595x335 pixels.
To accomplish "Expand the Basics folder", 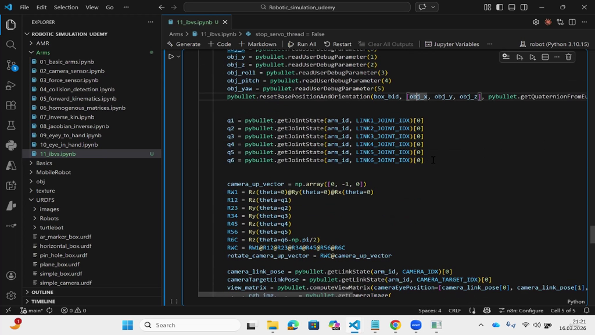I will click(x=44, y=163).
